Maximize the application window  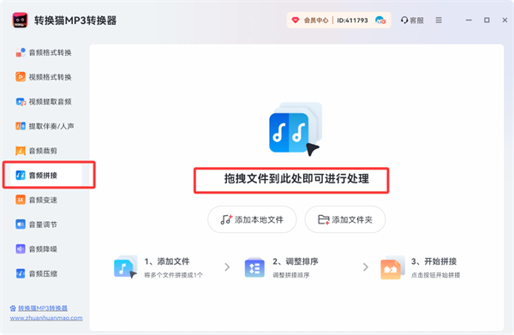tap(487, 21)
